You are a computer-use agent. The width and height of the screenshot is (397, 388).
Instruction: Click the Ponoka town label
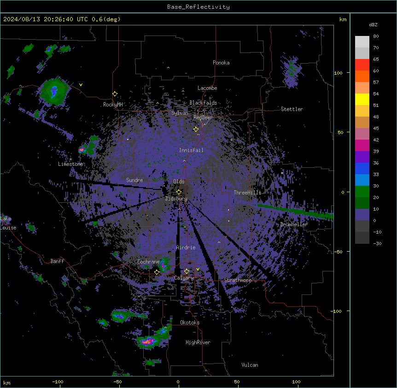(221, 63)
